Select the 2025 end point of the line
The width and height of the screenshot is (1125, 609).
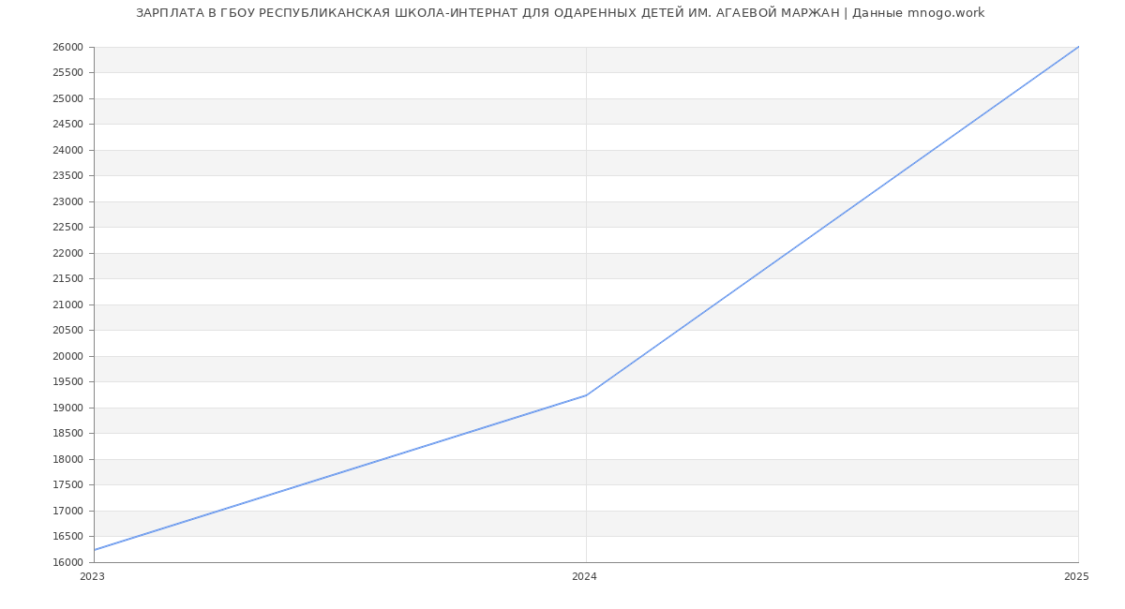(1078, 47)
